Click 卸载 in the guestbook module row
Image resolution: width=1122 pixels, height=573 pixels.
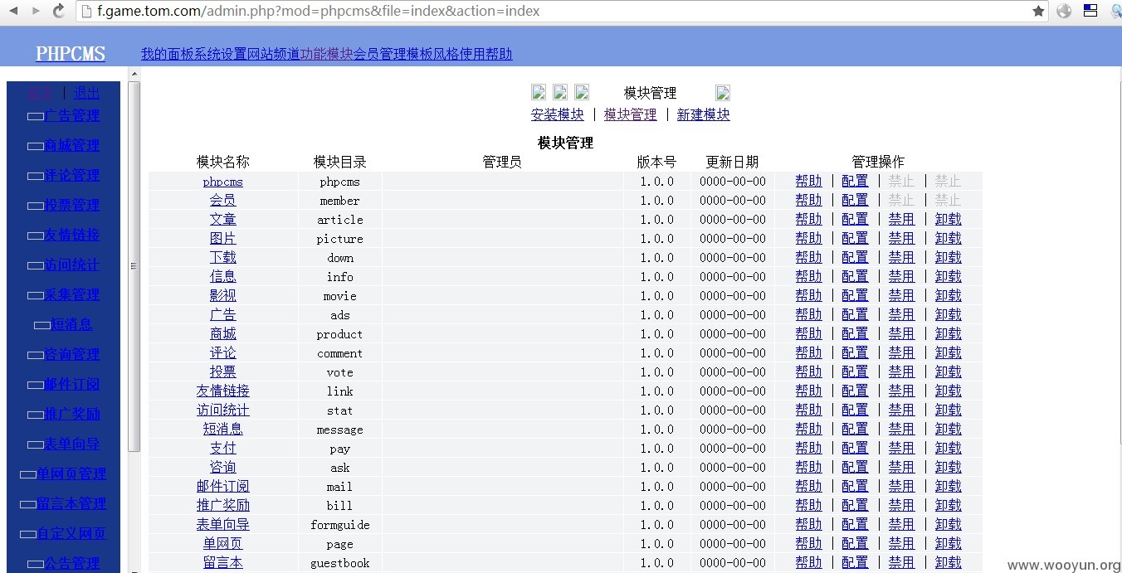[x=949, y=562]
